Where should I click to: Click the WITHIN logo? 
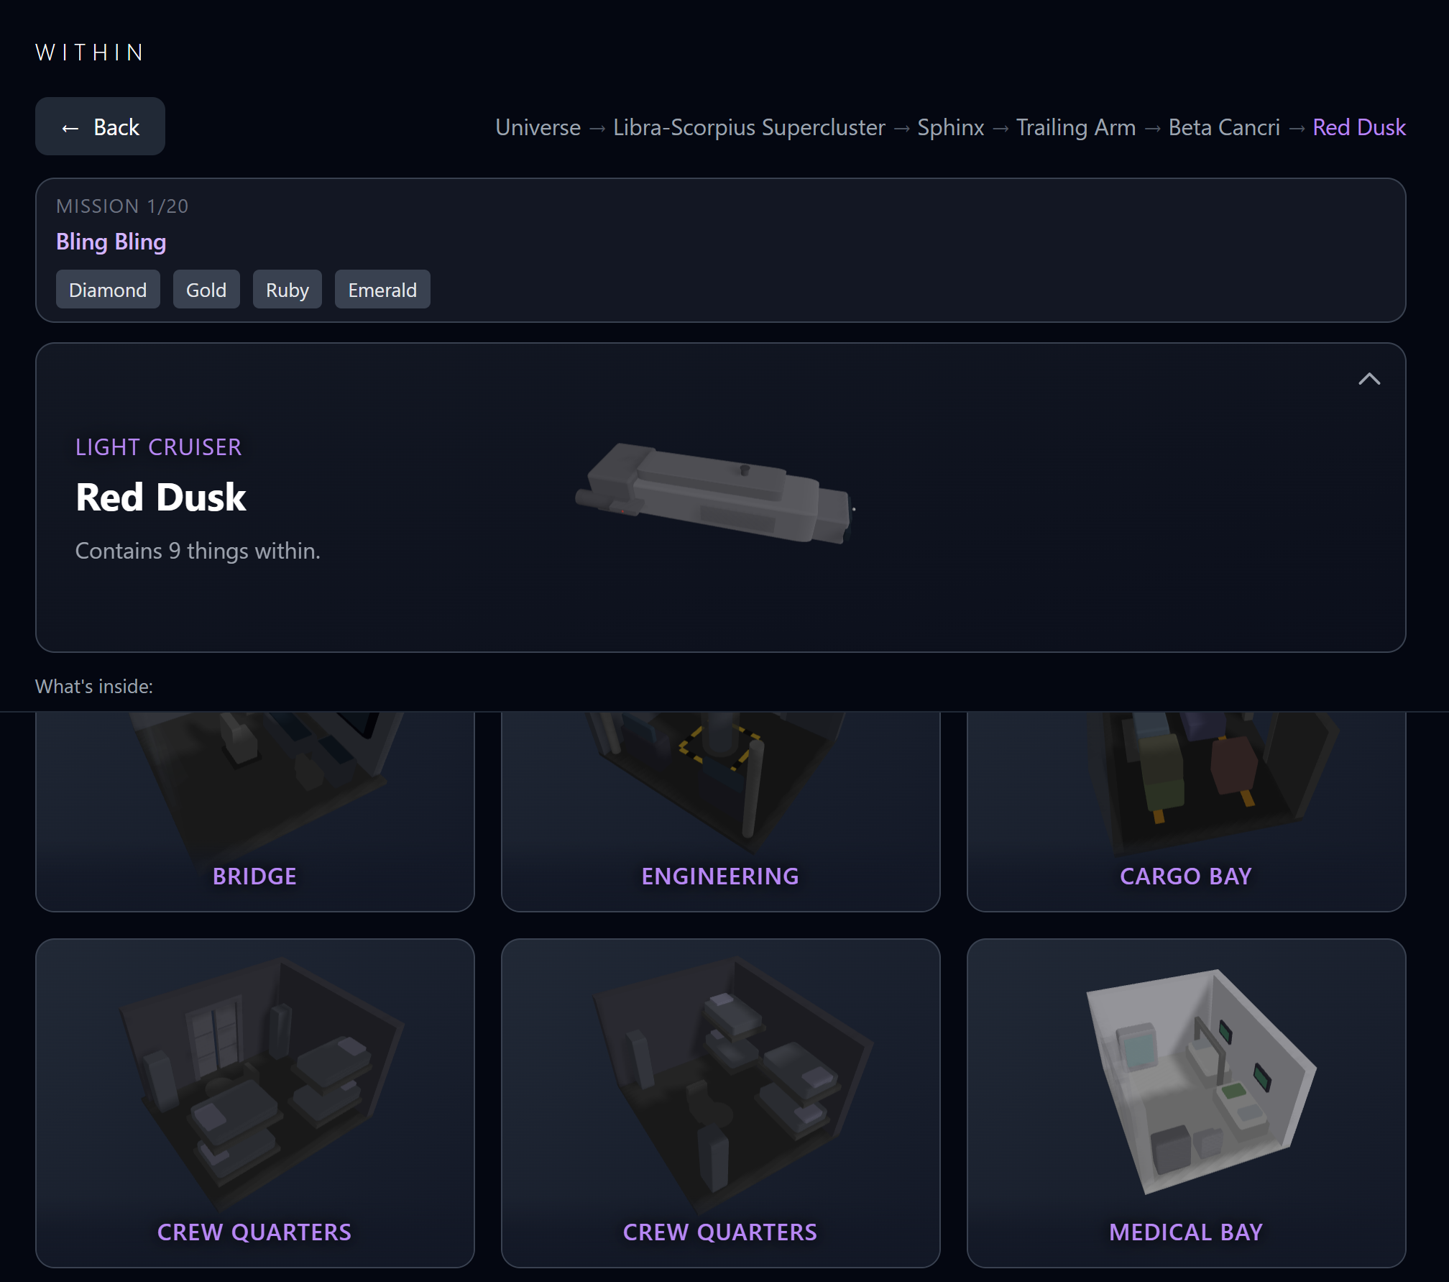click(x=90, y=52)
